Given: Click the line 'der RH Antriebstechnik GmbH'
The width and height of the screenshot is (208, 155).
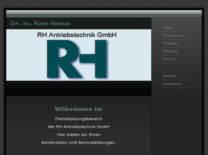Looking at the screenshot, I should (x=79, y=127).
